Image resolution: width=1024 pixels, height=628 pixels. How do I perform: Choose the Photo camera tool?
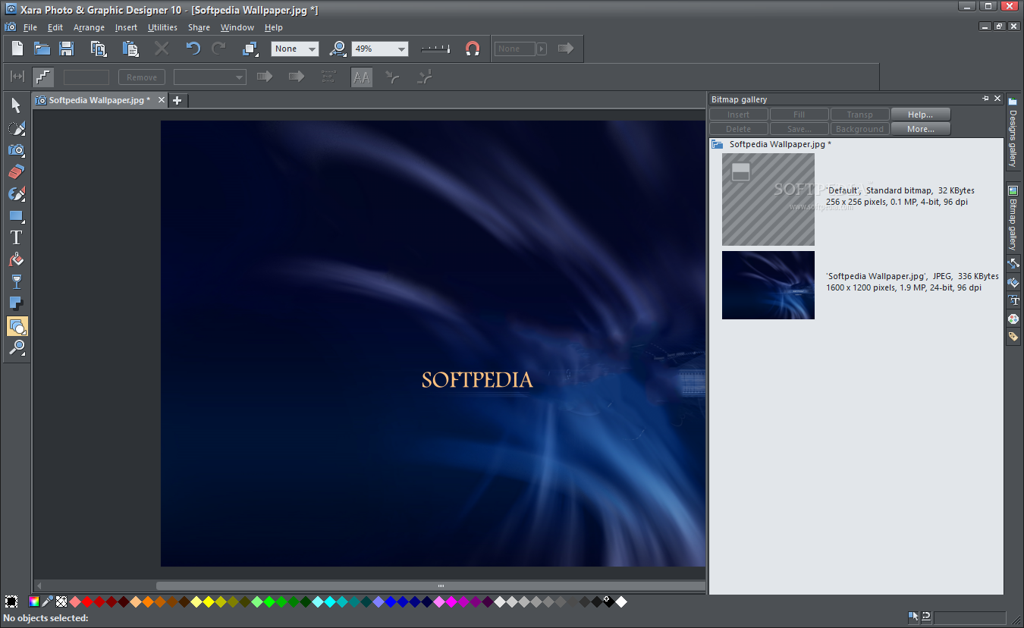pos(17,150)
